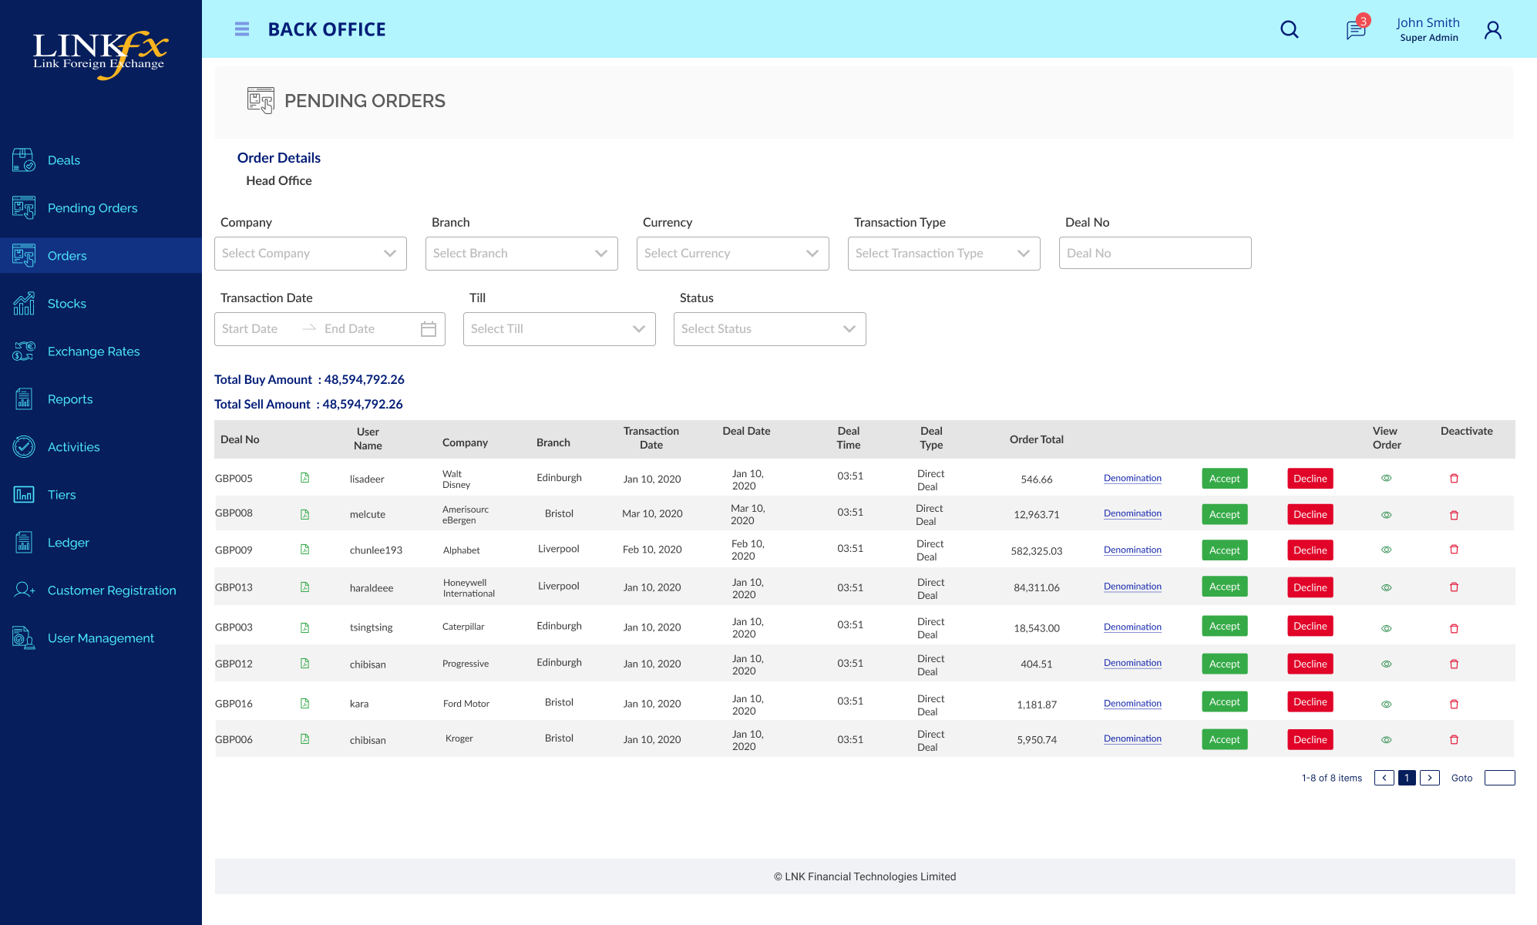View order GBP009 via eye icon
Viewport: 1537px width, 925px height.
tap(1386, 550)
